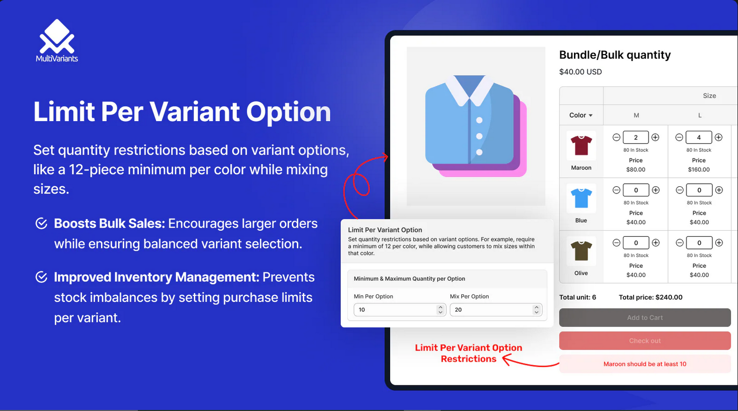Viewport: 738px width, 411px height.
Task: Click the Size header label
Action: point(709,95)
